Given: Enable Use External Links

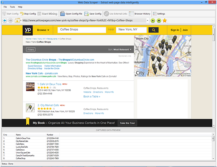Looking at the screenshot, I should (x=115, y=14).
